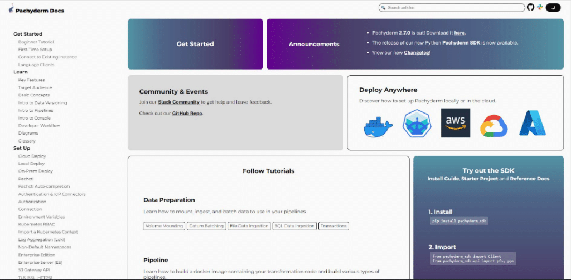Open the SQL Data Ingestion tag
571x280 pixels.
294,226
